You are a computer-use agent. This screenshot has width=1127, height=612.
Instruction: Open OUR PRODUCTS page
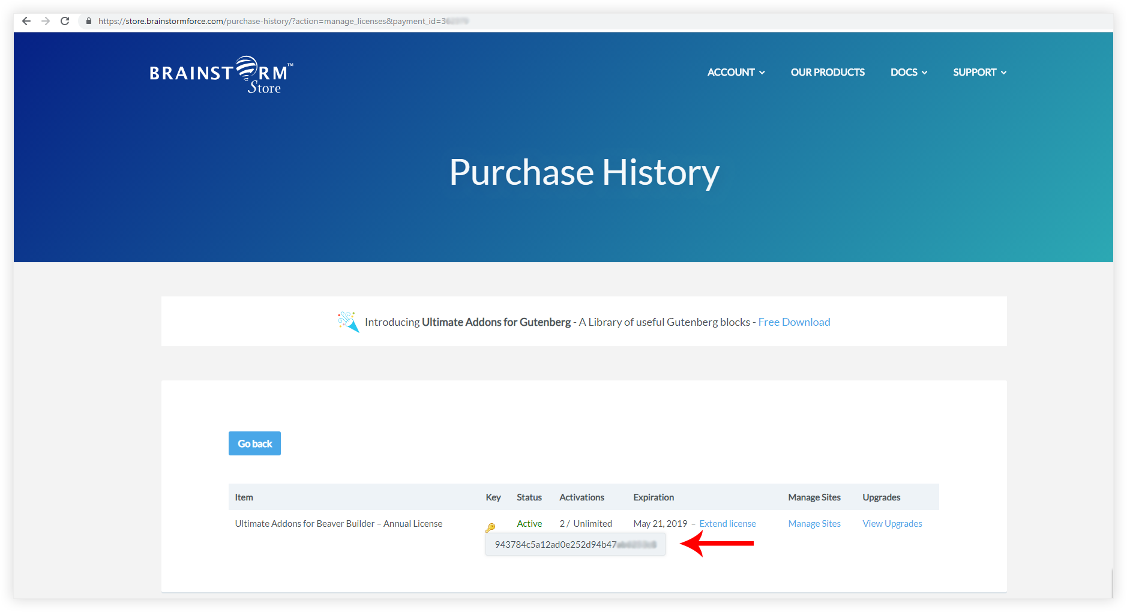pyautogui.click(x=828, y=72)
